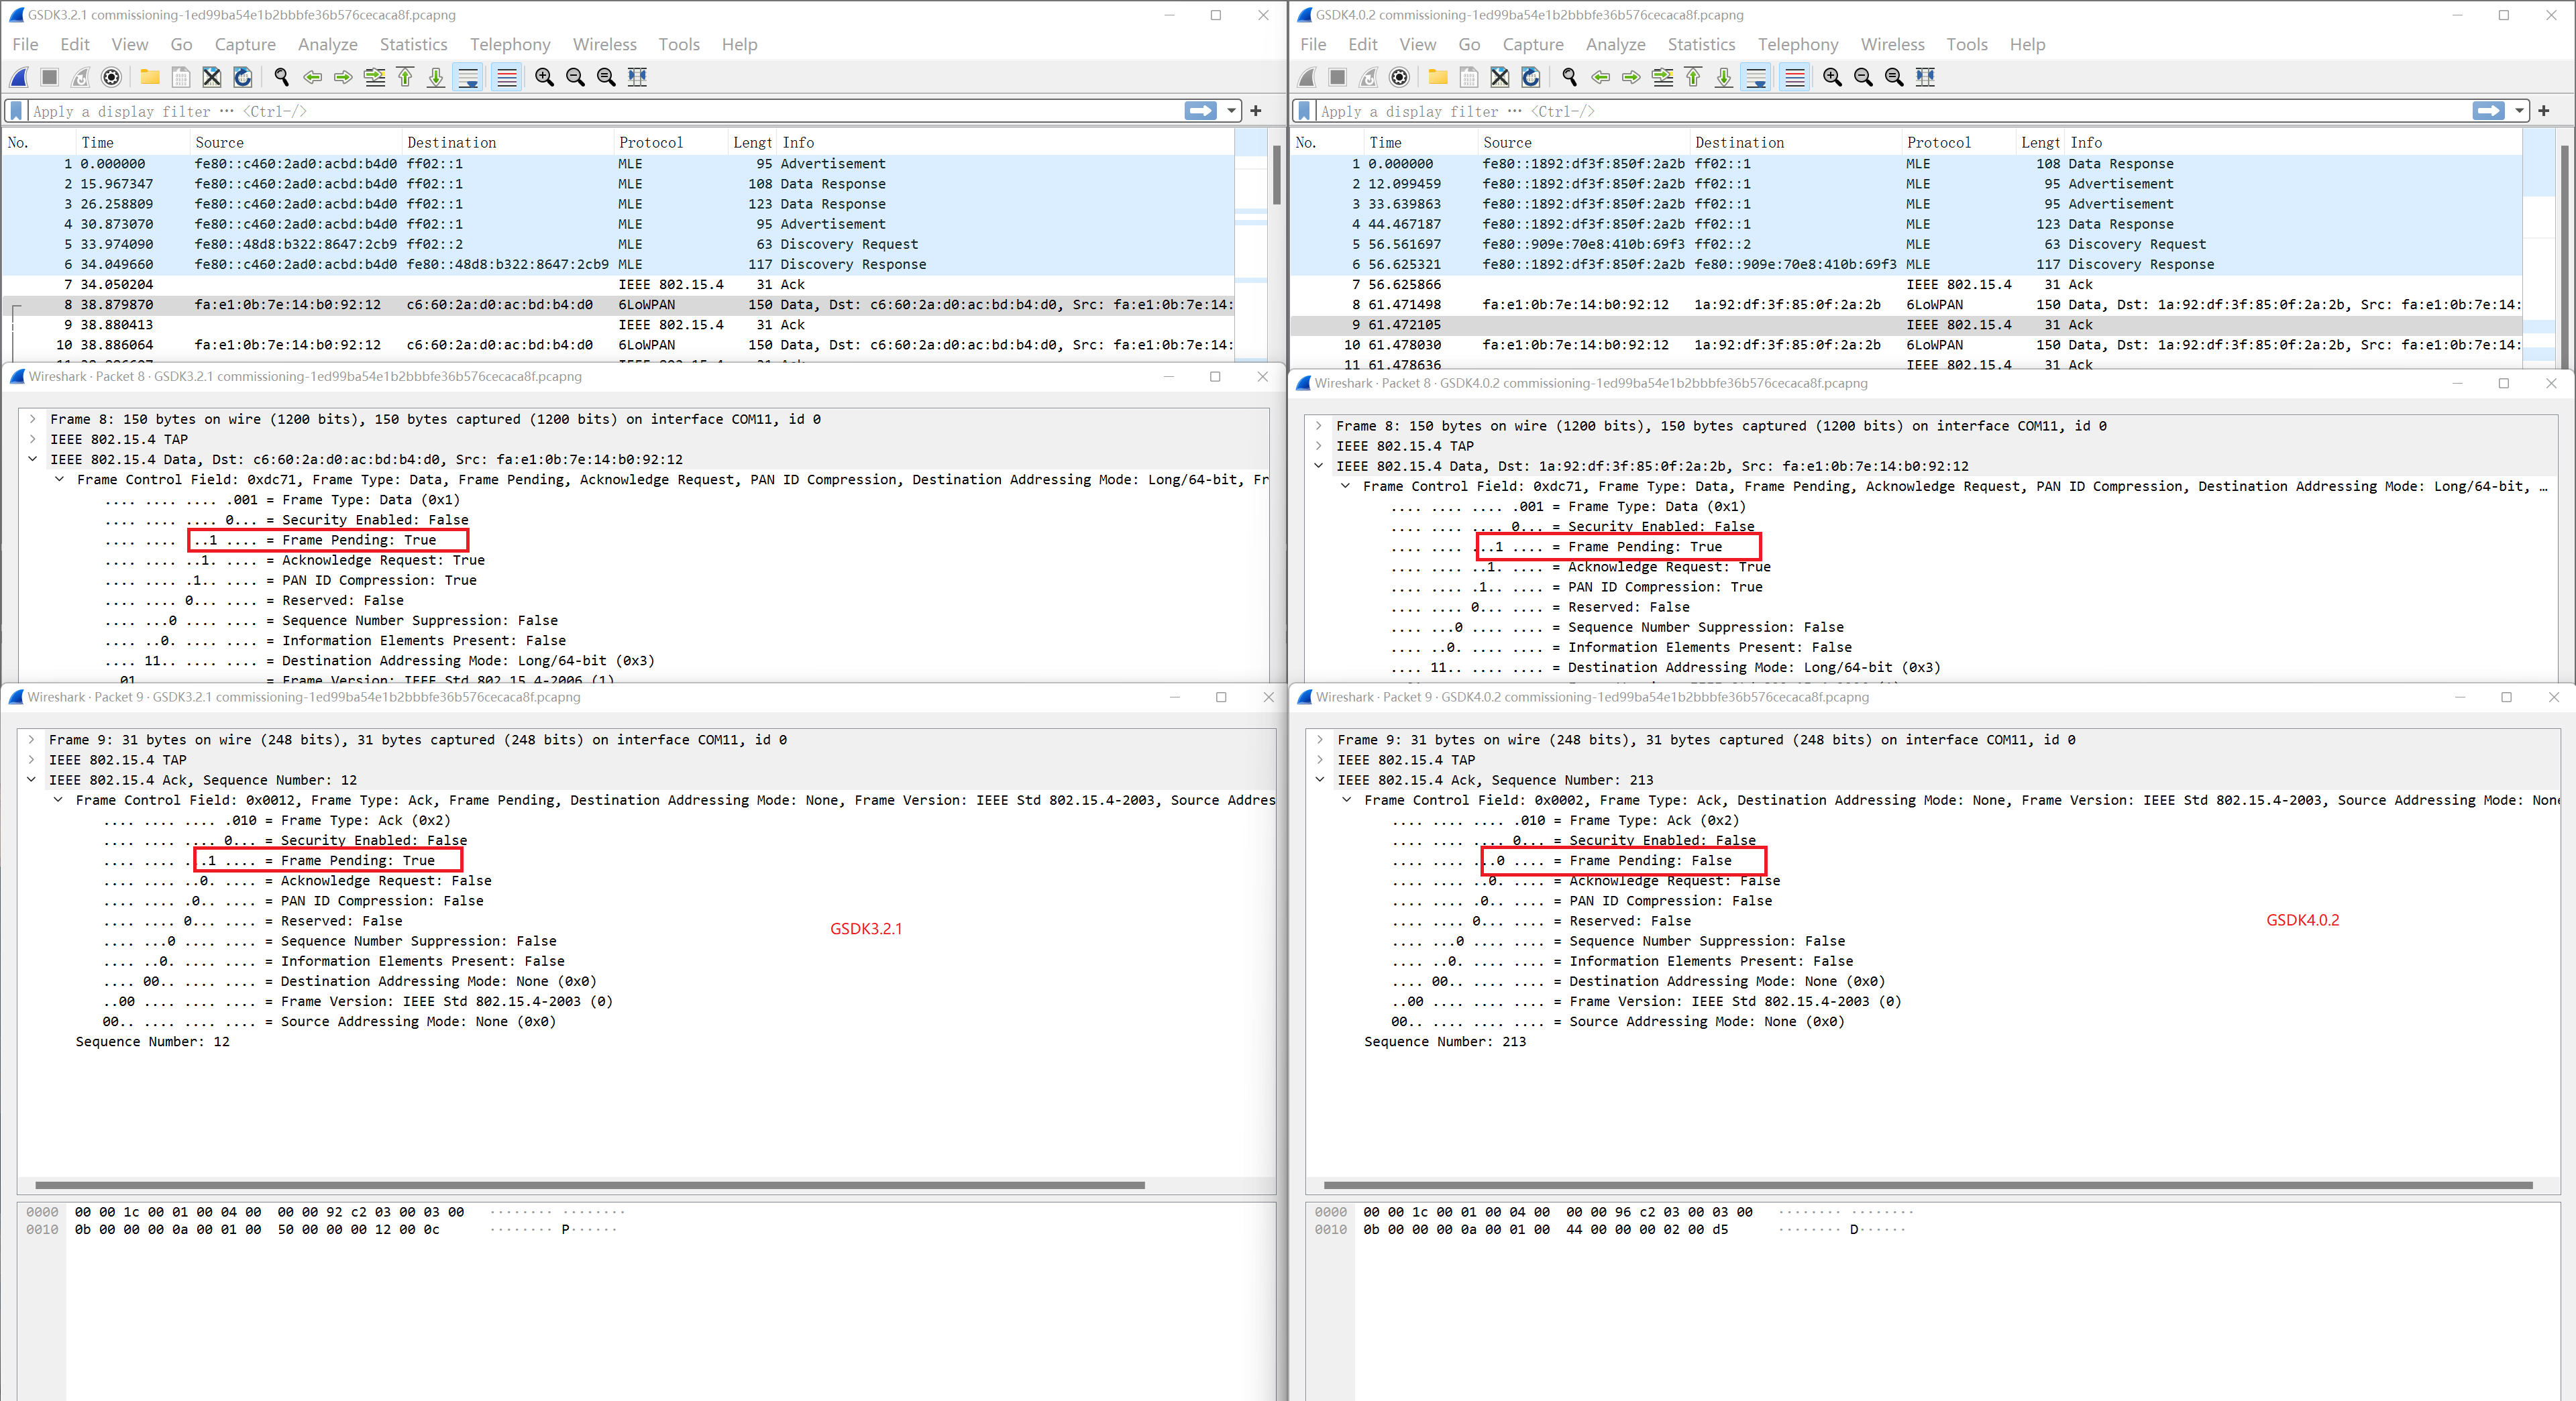This screenshot has height=1401, width=2576.
Task: Select the find packet magnifier tool
Action: click(x=281, y=77)
